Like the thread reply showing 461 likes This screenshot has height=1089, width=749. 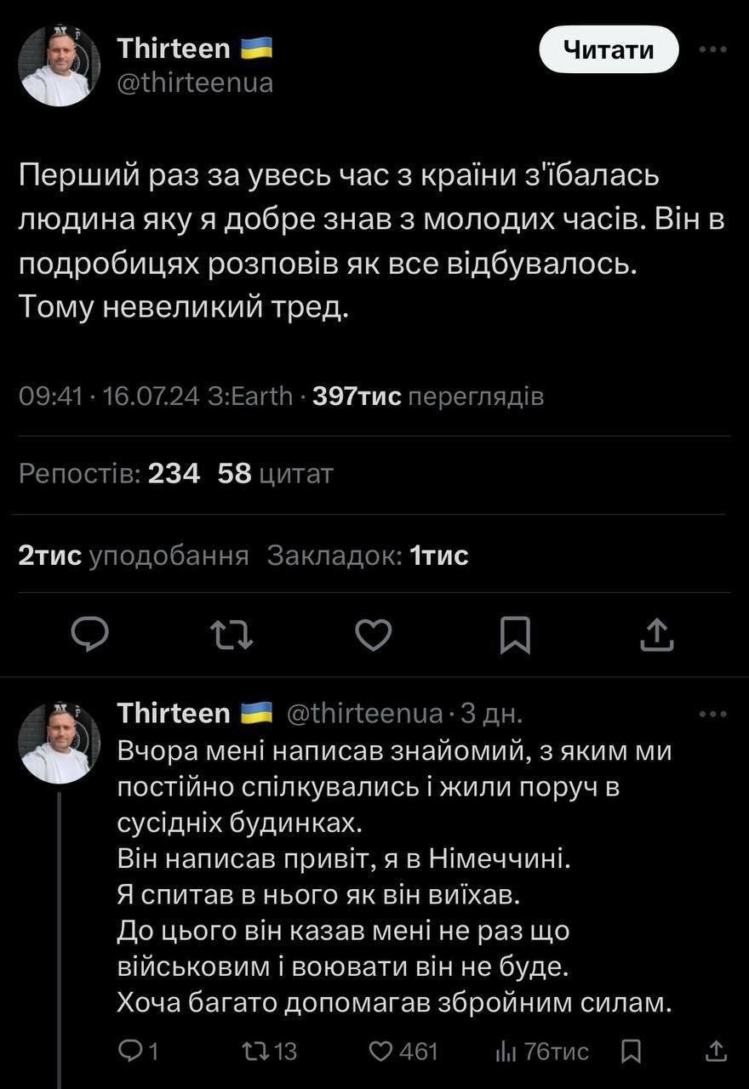coord(403,1052)
